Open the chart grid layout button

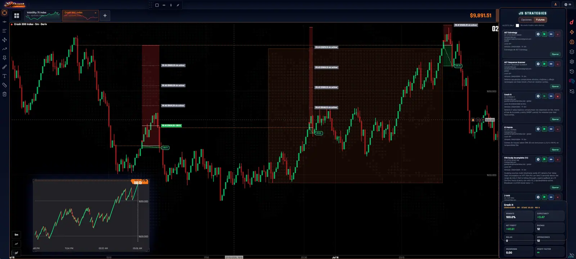(17, 15)
